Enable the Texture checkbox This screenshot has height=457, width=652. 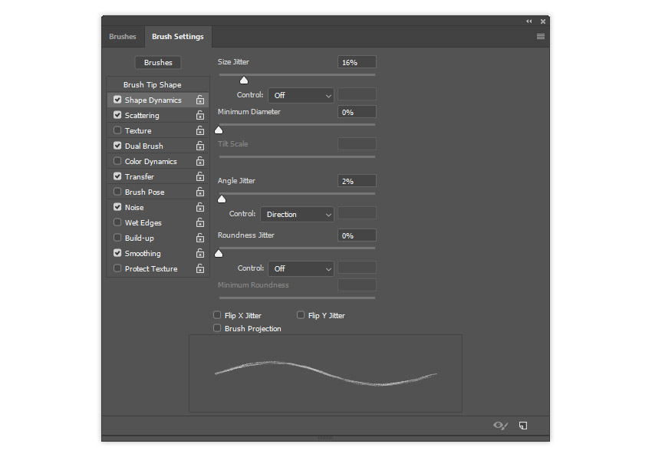pos(117,130)
